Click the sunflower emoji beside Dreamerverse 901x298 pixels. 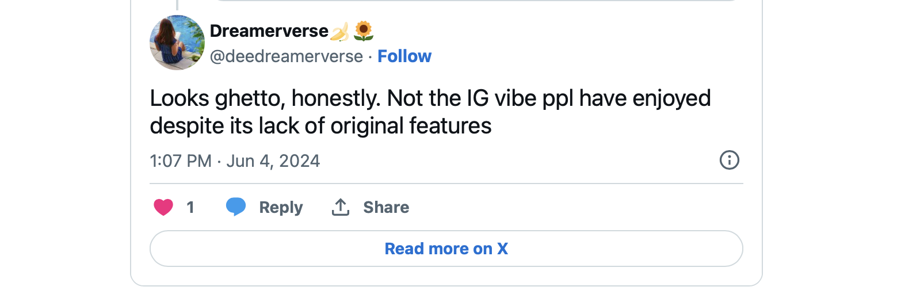364,32
